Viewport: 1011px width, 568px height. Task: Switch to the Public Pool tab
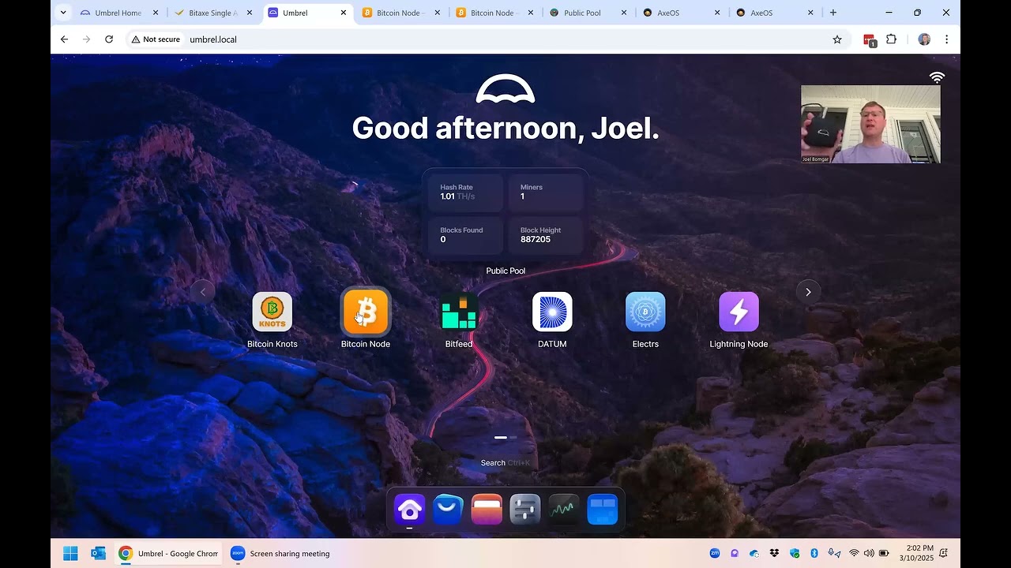point(589,13)
